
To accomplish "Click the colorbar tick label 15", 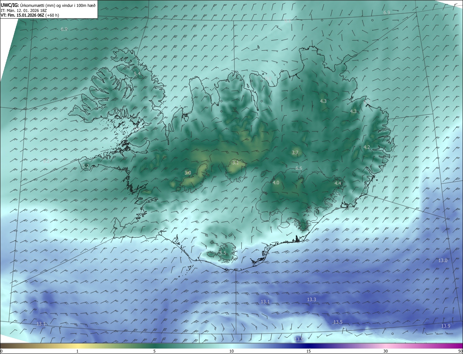I will coord(309,351).
